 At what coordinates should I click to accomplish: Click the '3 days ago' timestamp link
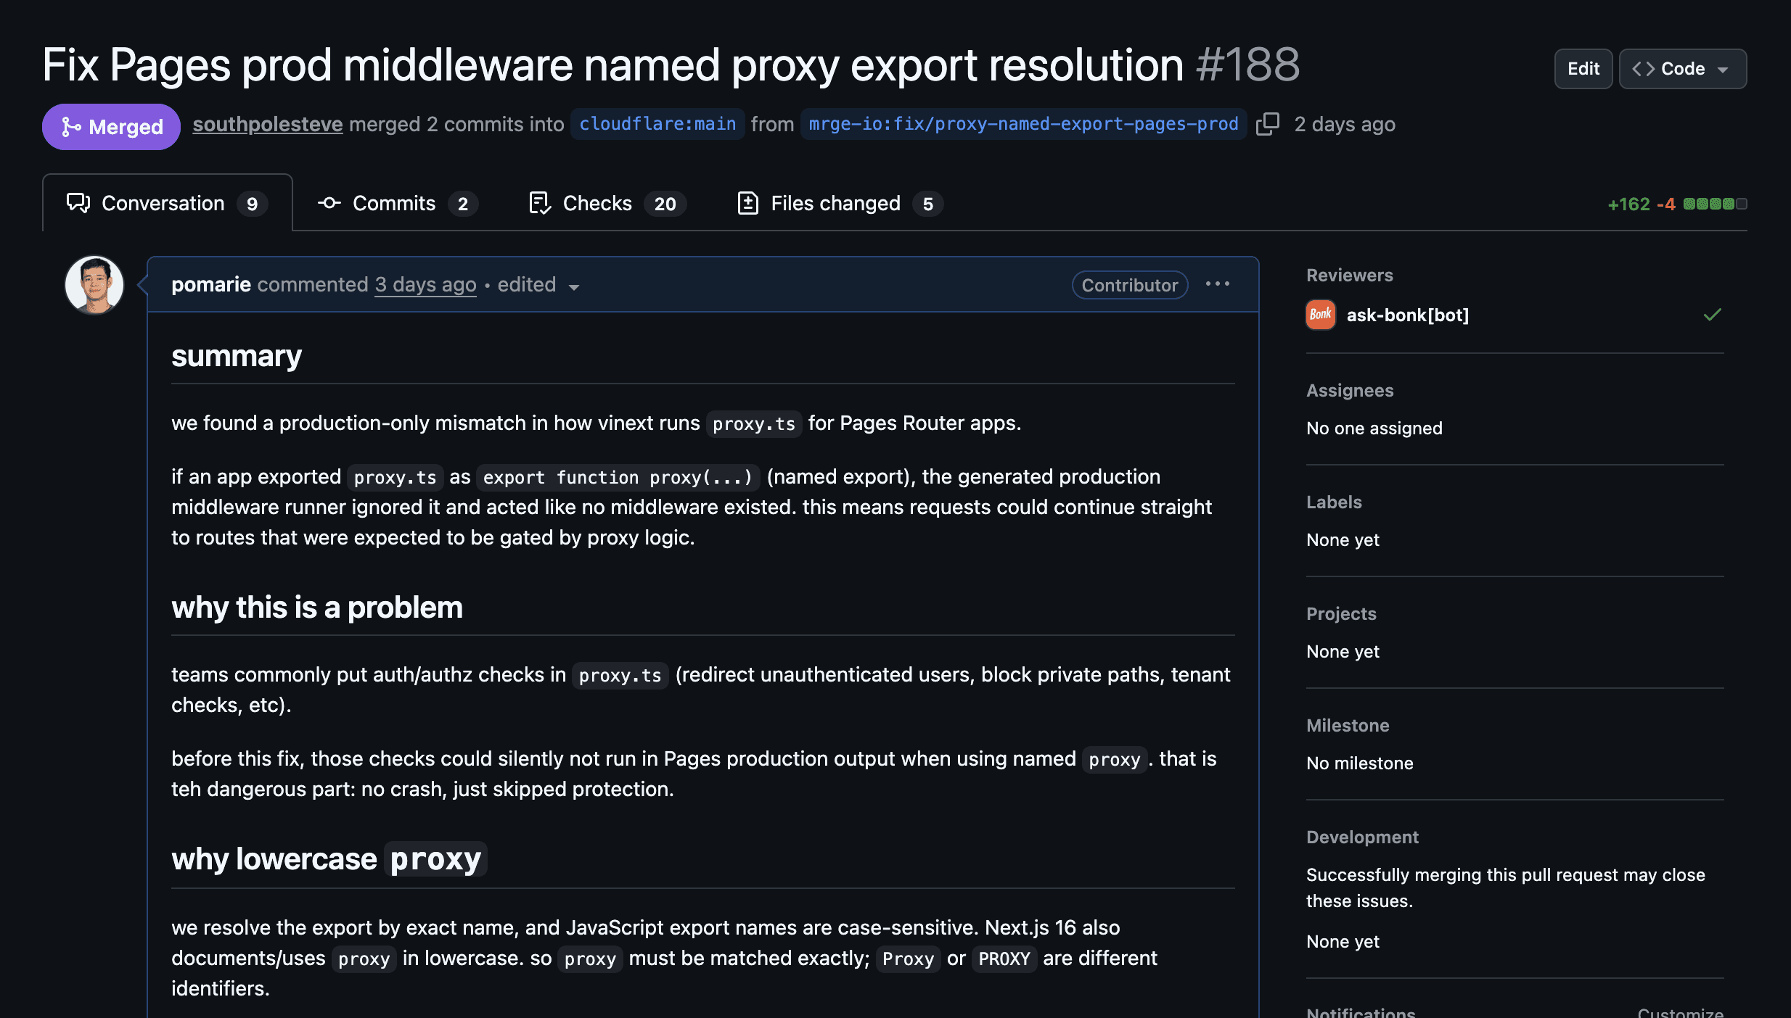pos(425,285)
